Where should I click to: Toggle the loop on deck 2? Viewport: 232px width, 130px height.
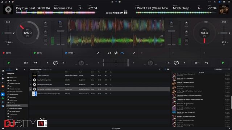pyautogui.click(x=176, y=63)
